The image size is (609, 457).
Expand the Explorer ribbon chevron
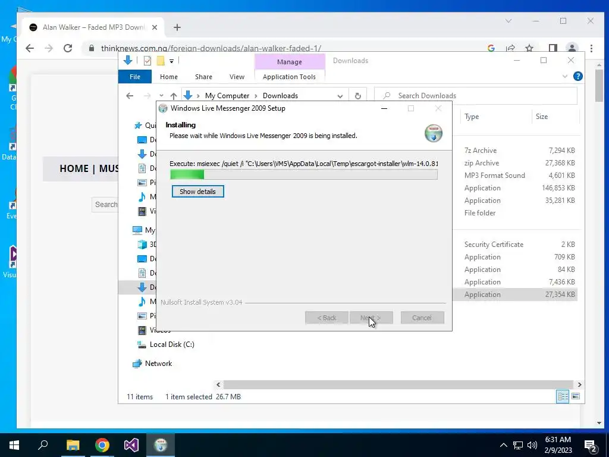tap(565, 76)
